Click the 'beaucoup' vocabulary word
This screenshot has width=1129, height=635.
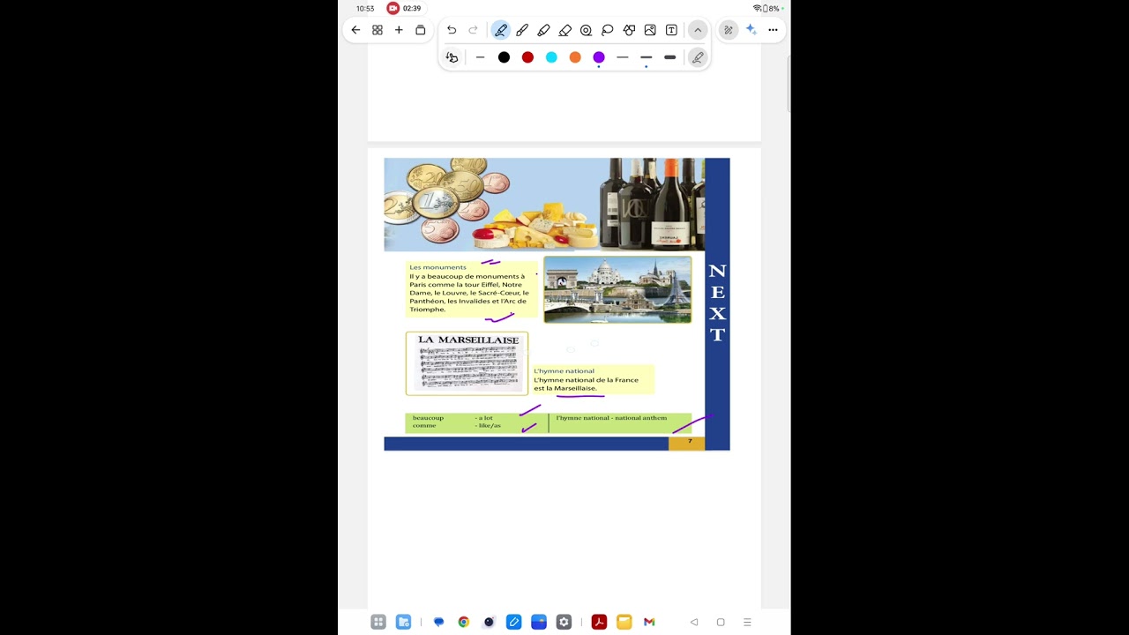(428, 418)
